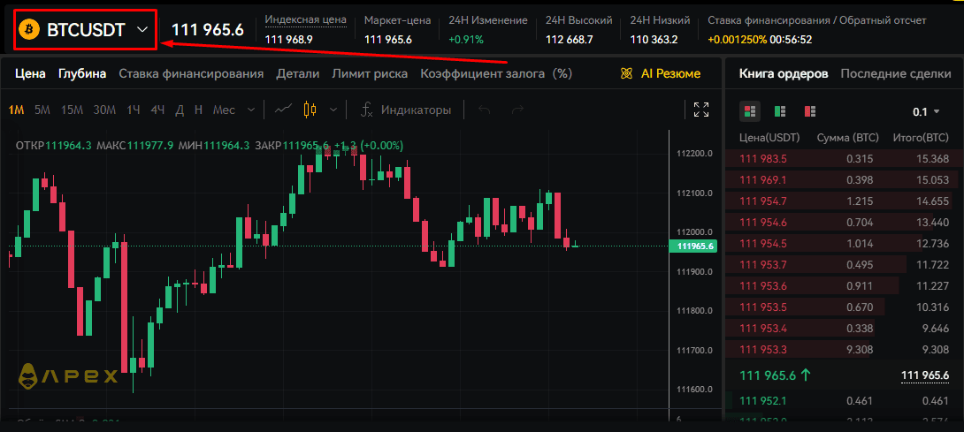Viewport: 964px width, 432px height.
Task: Select the candlestick chart type icon
Action: click(310, 110)
